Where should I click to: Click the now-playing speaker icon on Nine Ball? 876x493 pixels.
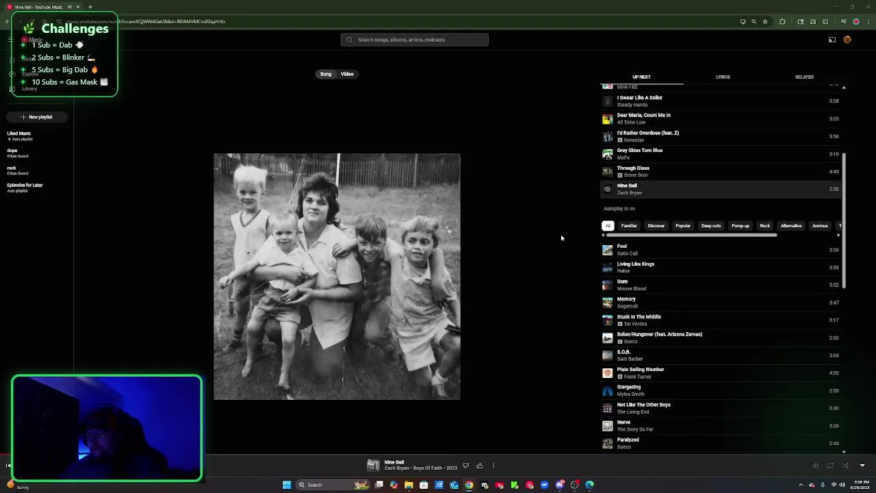point(607,189)
